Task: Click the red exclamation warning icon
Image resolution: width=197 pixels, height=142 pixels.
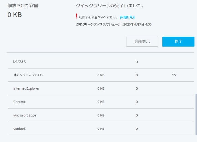Action: 77,16
